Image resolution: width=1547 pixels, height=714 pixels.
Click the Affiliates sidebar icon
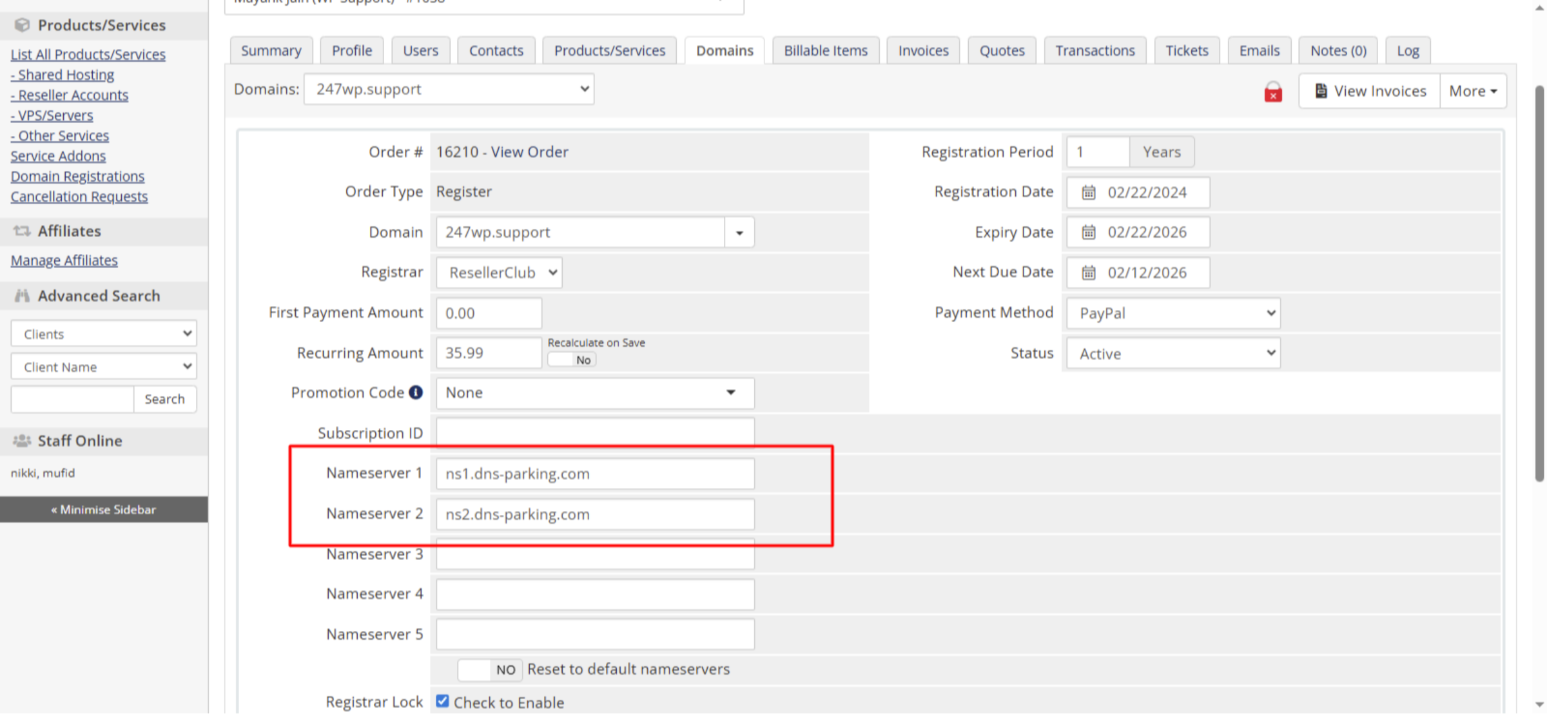[x=23, y=231]
